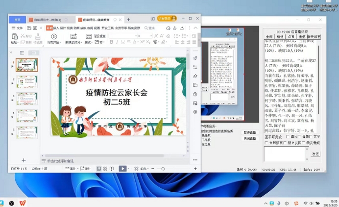Click the Paste clipboard icon in WPS
The height and width of the screenshot is (207, 339).
click(15, 36)
